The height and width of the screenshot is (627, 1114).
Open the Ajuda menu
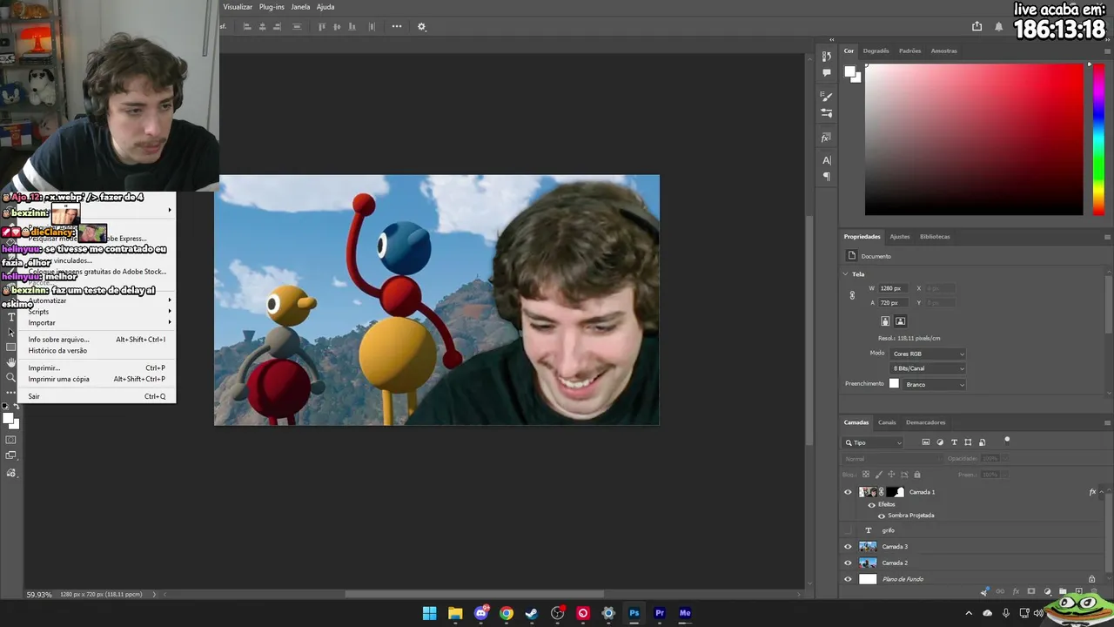click(x=325, y=7)
